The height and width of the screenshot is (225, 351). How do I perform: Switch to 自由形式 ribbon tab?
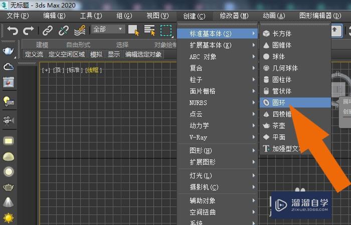78,45
